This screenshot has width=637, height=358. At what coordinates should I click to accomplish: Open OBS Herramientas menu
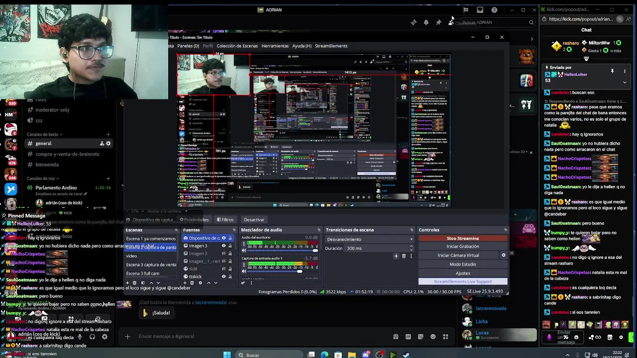click(275, 46)
